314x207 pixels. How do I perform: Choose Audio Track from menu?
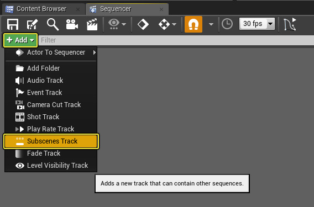[51, 81]
